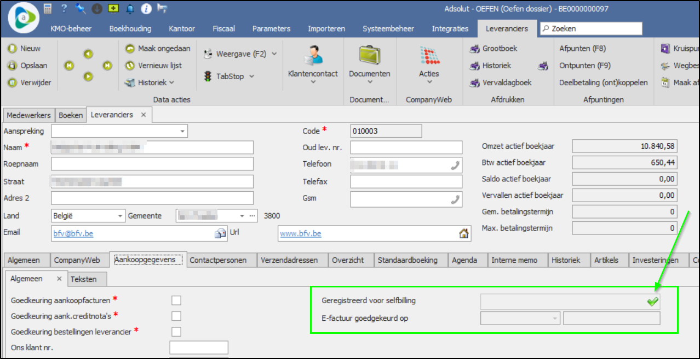Click the Grootboek print icon
This screenshot has height=359, width=700.
tap(475, 49)
